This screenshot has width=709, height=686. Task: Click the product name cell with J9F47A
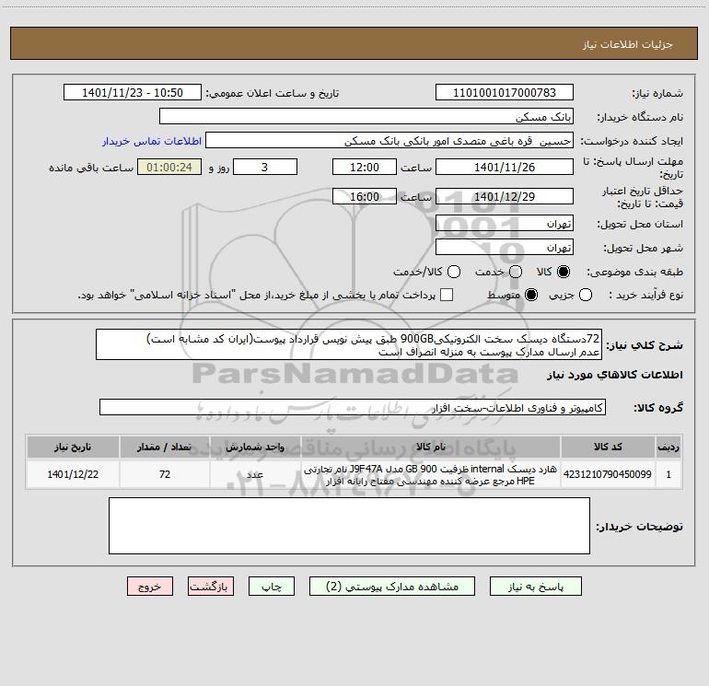click(x=431, y=474)
